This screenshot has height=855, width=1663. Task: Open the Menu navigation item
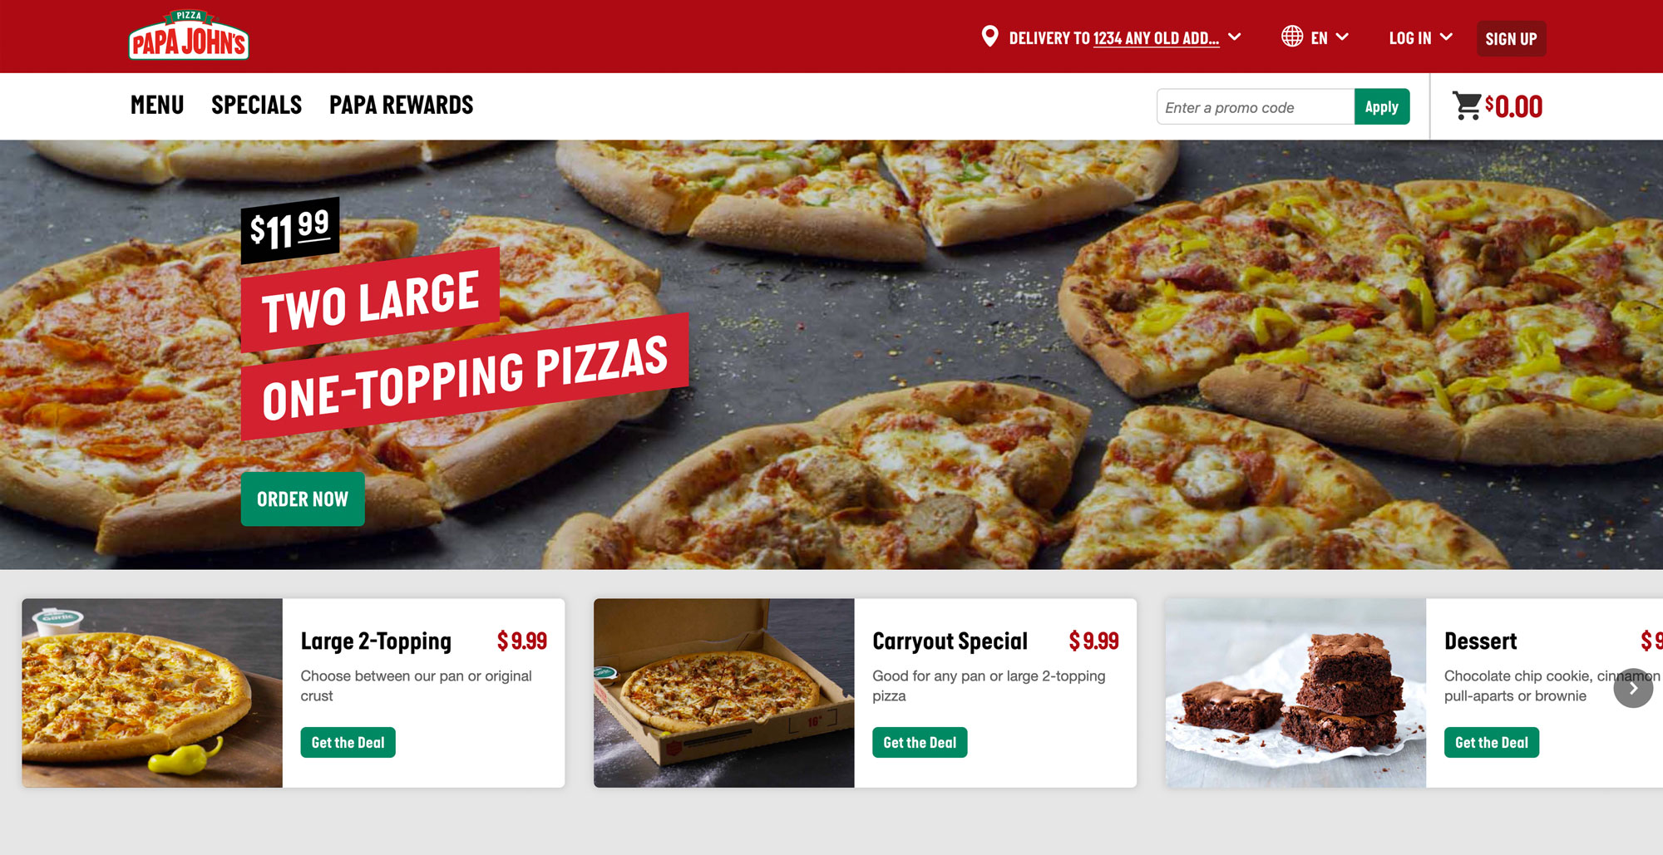(157, 105)
